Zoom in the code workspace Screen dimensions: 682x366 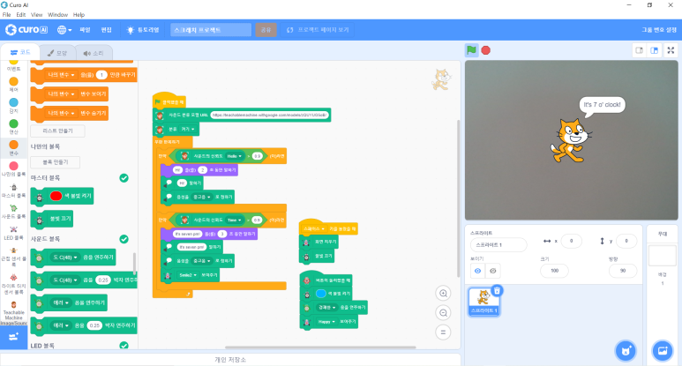(x=443, y=293)
